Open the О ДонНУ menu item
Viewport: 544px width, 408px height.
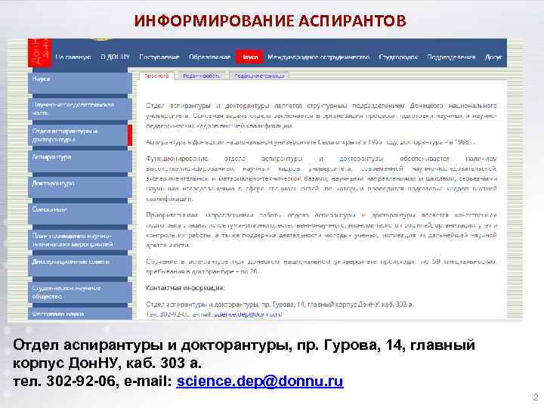115,57
